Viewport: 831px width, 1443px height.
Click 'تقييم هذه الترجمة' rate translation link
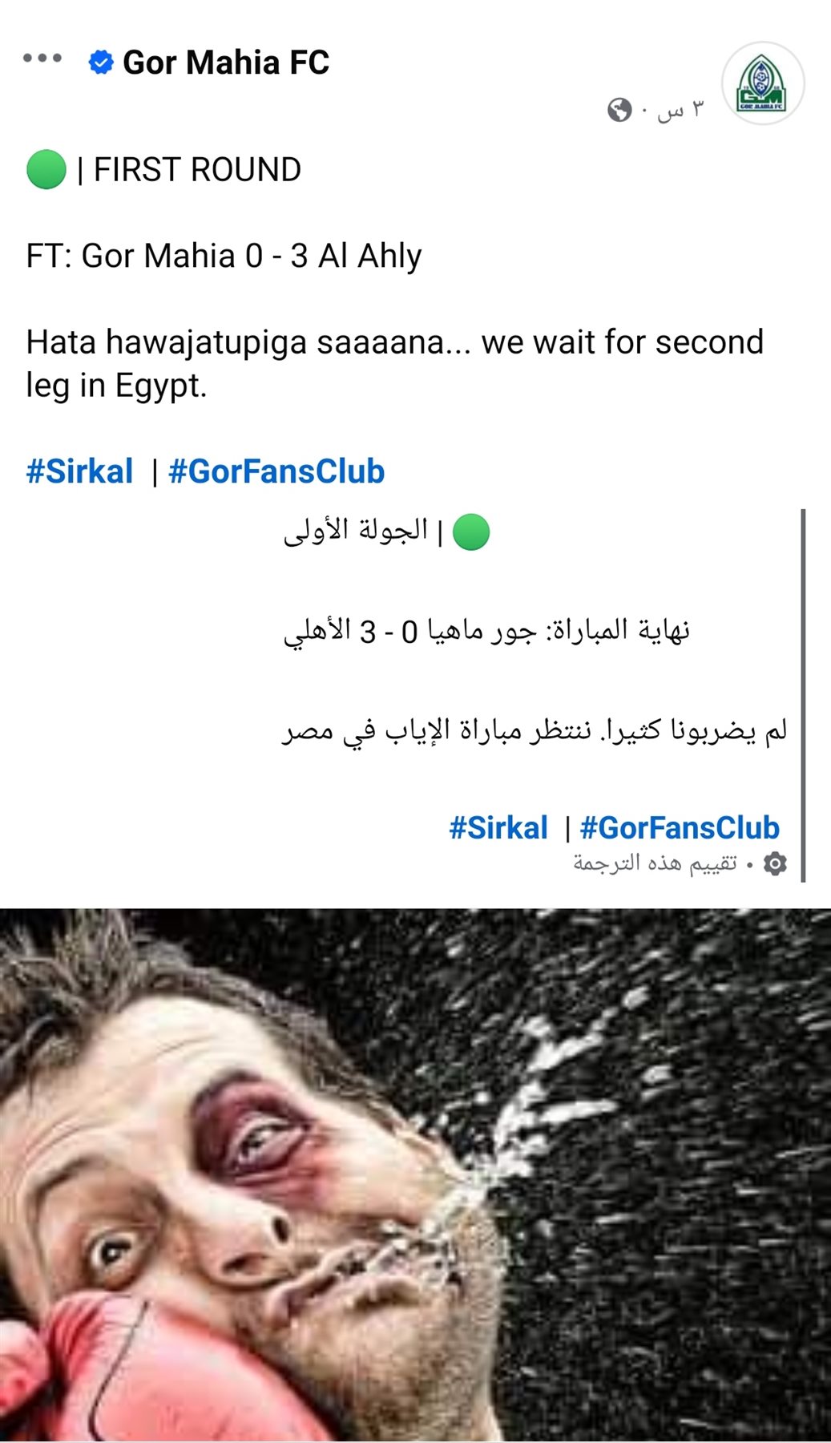(x=655, y=863)
